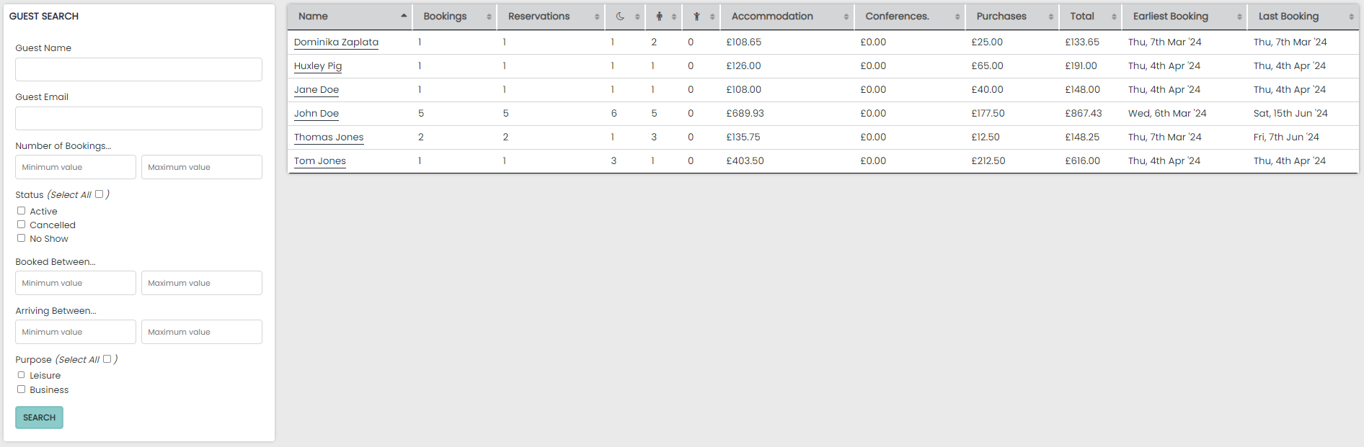Screen dimensions: 1364x447
Task: Open John Doe guest link
Action: pyautogui.click(x=316, y=114)
